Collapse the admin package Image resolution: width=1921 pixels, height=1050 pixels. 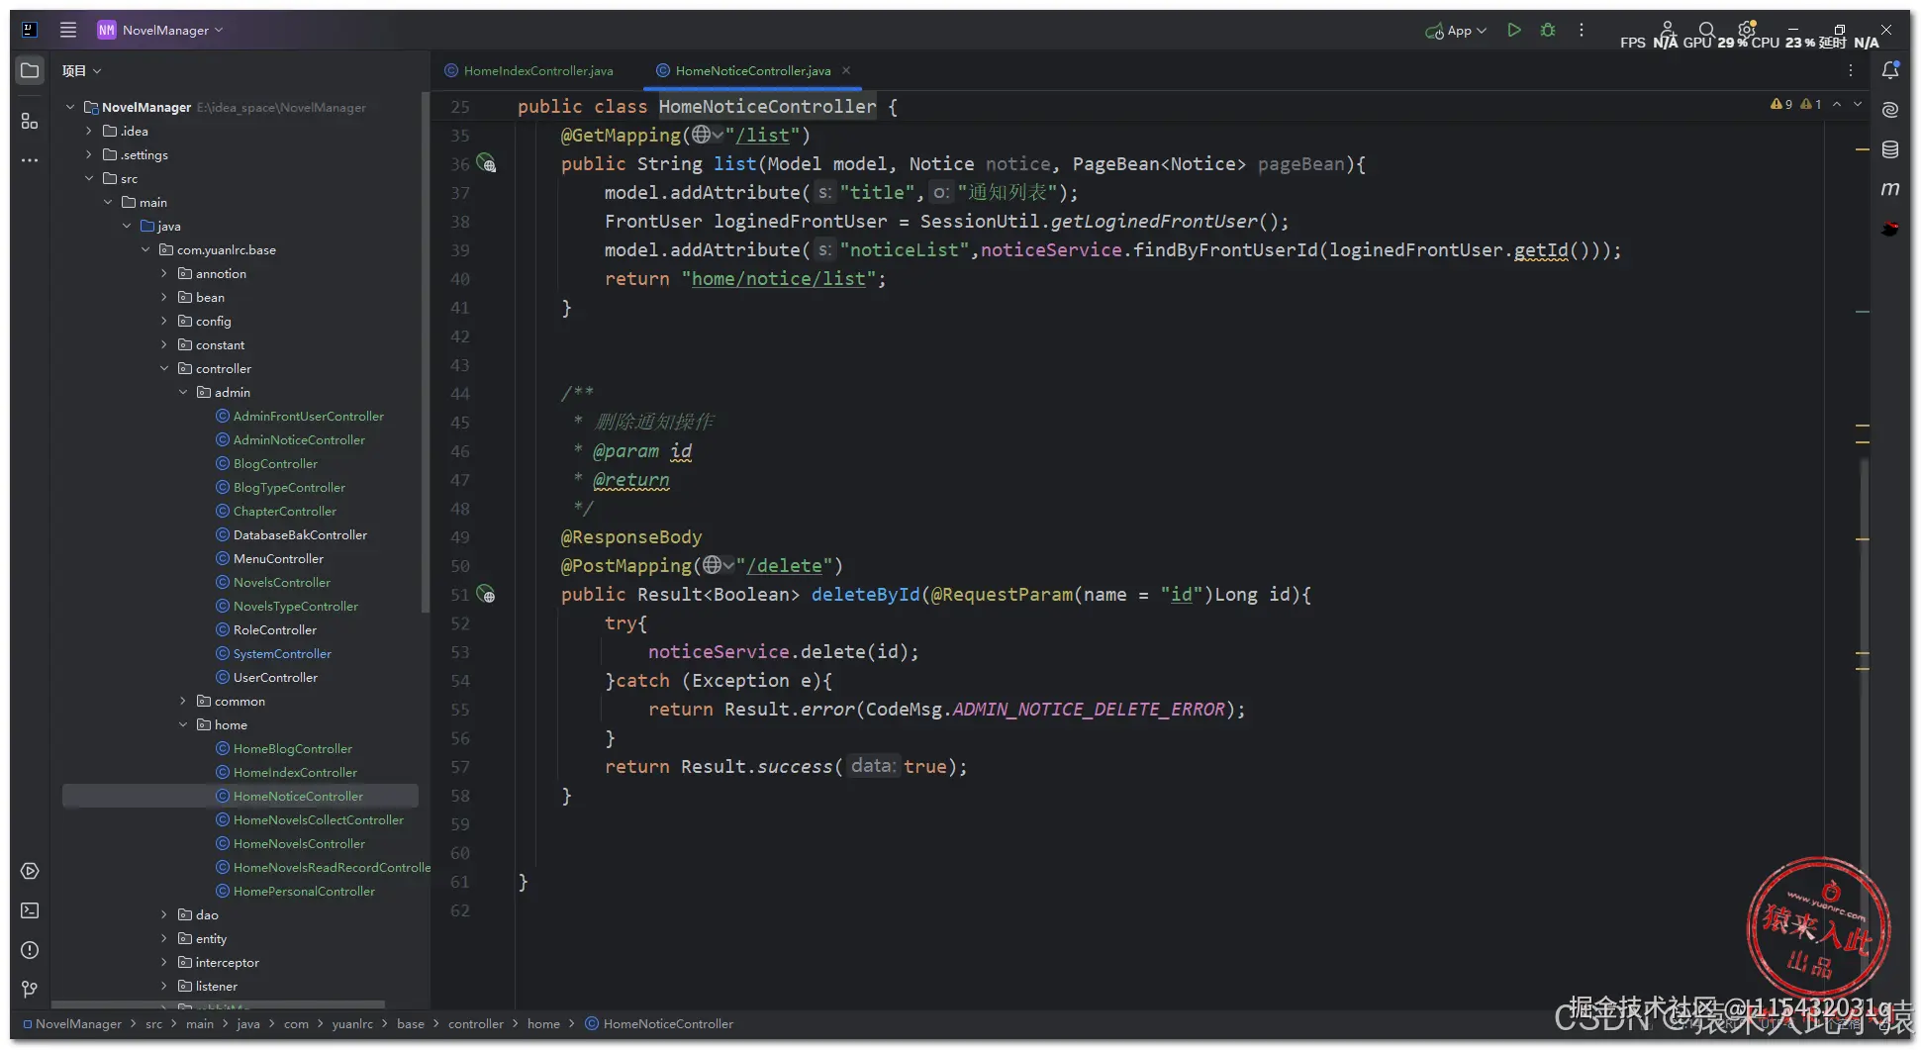click(x=183, y=392)
